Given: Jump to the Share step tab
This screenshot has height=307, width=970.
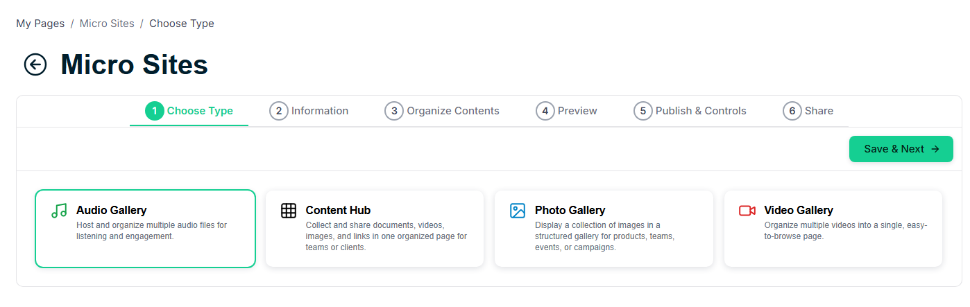Looking at the screenshot, I should pos(808,111).
